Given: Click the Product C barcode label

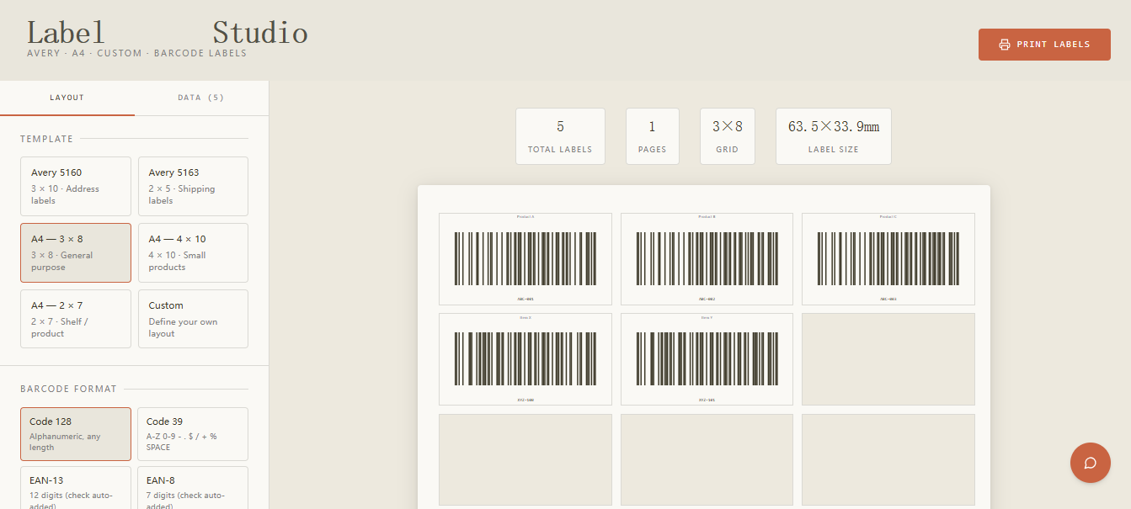Looking at the screenshot, I should tap(888, 259).
